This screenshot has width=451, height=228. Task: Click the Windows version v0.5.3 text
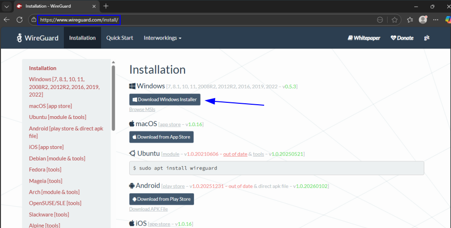pyautogui.click(x=289, y=87)
